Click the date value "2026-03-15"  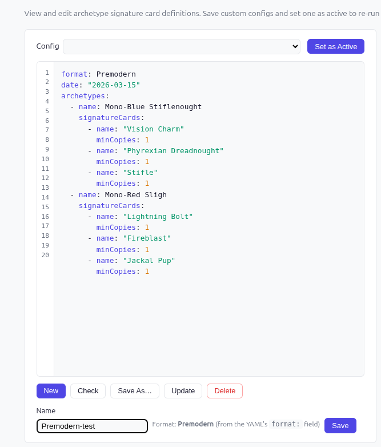coord(114,85)
